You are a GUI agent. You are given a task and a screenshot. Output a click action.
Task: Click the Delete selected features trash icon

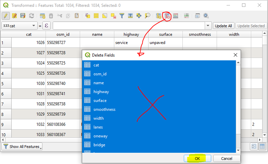51,16
